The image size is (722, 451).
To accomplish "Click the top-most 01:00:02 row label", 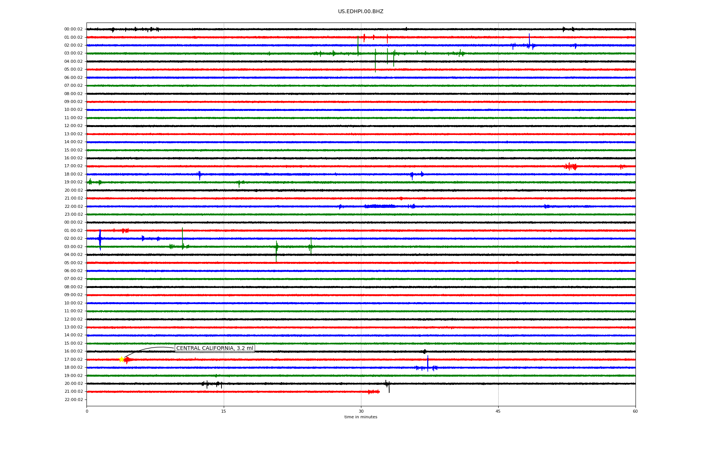I will pos(73,38).
